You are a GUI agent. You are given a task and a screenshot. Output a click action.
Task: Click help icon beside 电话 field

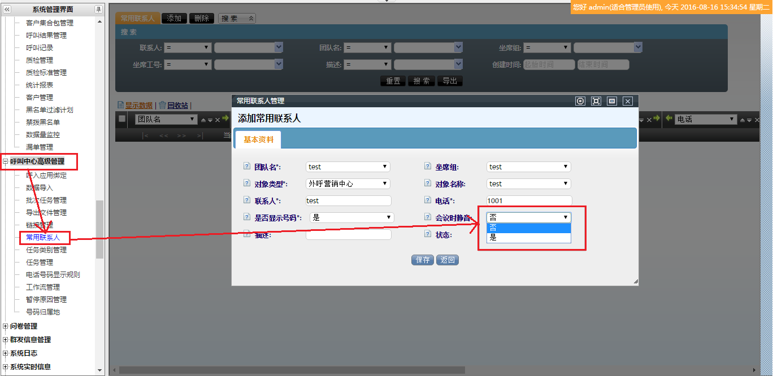(x=428, y=200)
